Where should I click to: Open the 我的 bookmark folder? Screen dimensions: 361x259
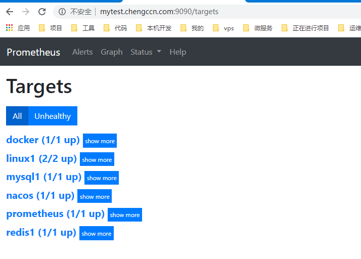192,28
